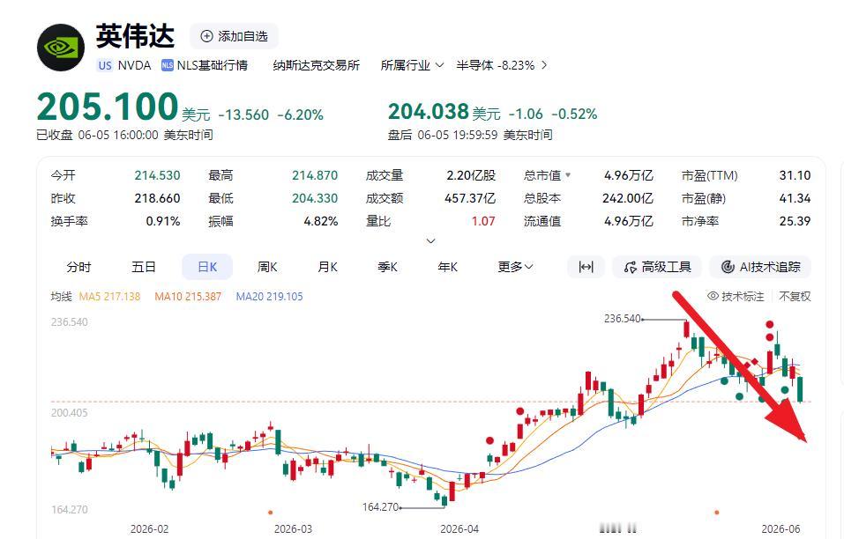844x539 pixels.
Task: Click the fit-width range icon button
Action: tap(586, 267)
